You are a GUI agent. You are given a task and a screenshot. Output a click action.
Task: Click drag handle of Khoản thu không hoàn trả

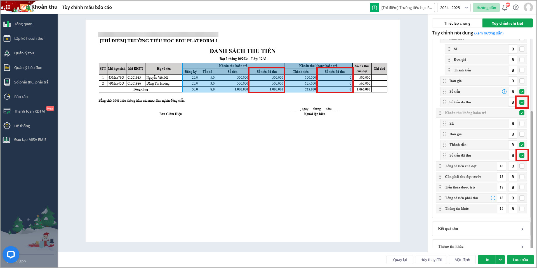(440, 113)
